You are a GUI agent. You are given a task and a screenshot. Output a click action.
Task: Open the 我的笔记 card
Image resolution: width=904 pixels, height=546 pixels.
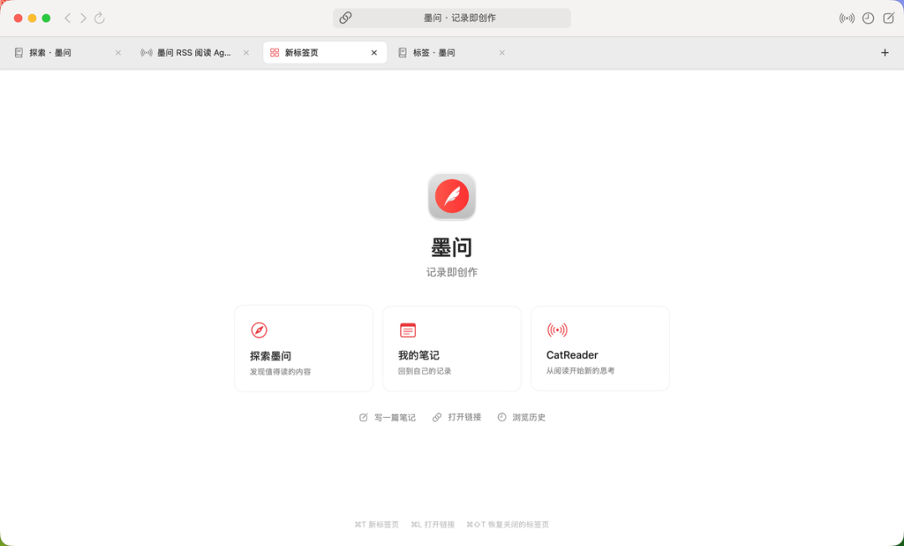point(452,349)
